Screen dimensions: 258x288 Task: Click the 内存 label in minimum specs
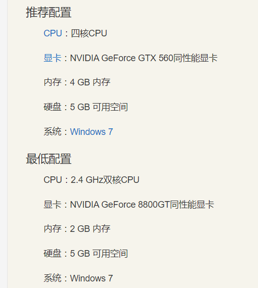pyautogui.click(x=52, y=229)
